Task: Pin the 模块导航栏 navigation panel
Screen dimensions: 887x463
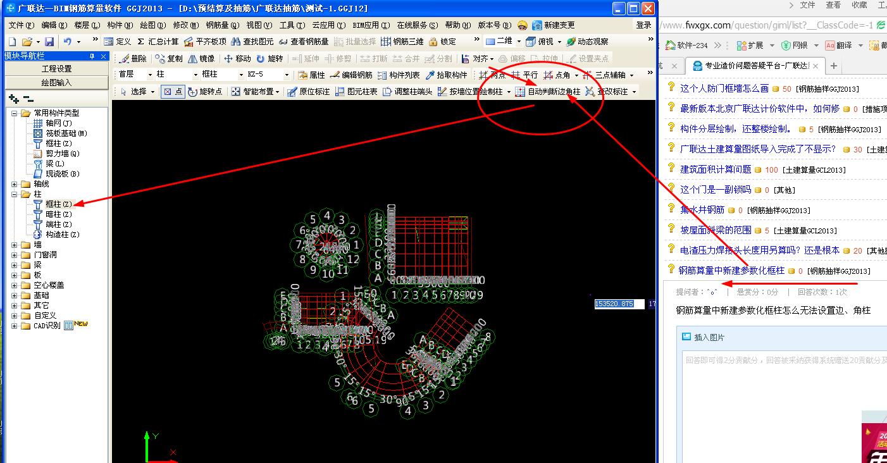Action: pos(92,56)
